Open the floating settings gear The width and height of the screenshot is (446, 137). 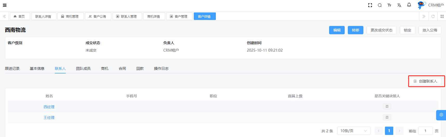click(x=441, y=115)
